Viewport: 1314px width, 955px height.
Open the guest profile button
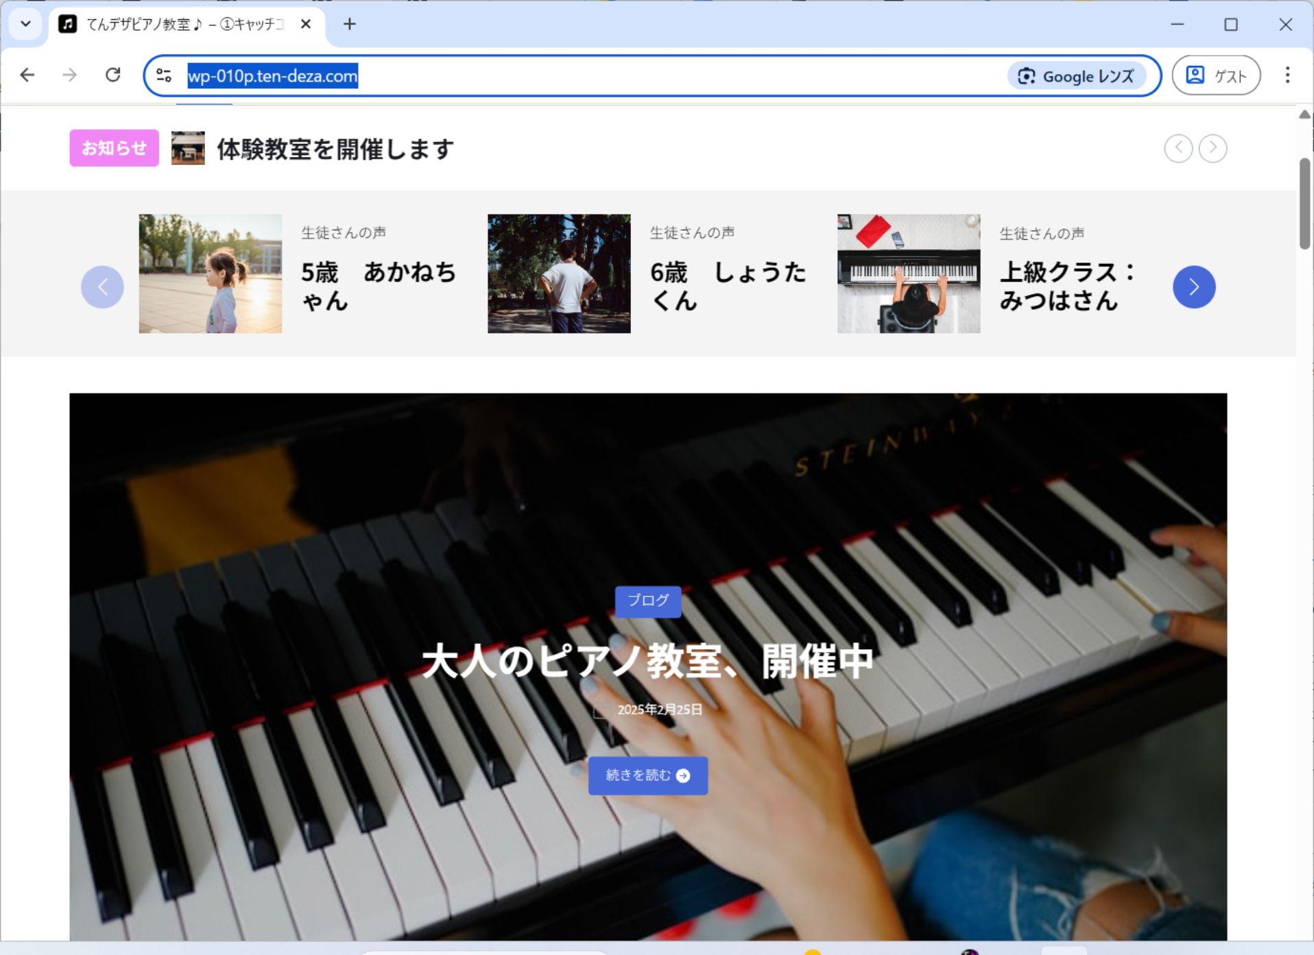coord(1216,75)
